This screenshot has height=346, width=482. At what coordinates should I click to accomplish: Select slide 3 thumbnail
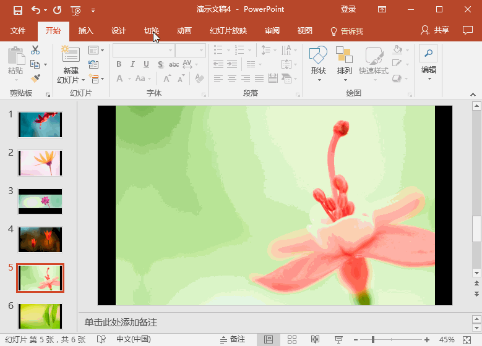point(40,201)
